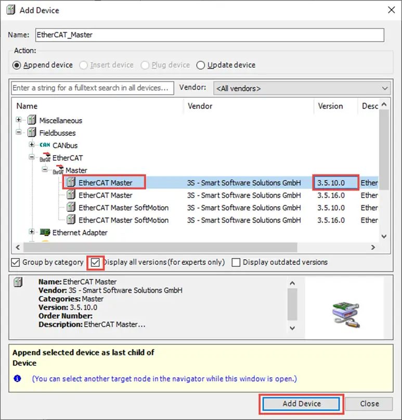Click the device list horizontal scrollbar thumb
The height and width of the screenshot is (420, 402).
(x=160, y=247)
